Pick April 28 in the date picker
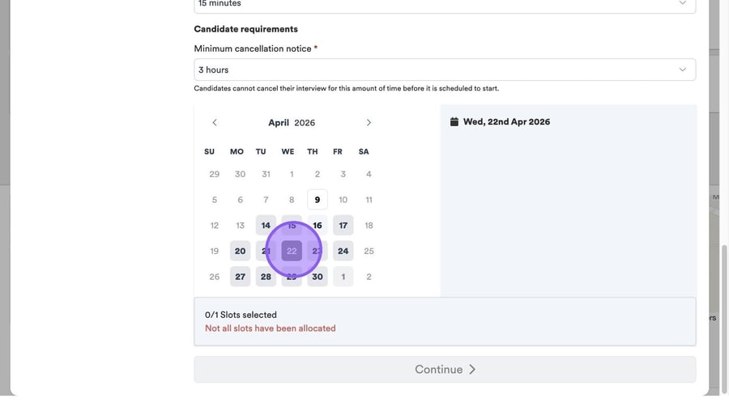The width and height of the screenshot is (729, 406). point(266,277)
